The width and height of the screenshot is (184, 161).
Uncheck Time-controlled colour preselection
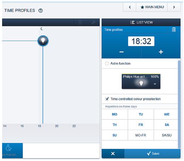click(107, 99)
